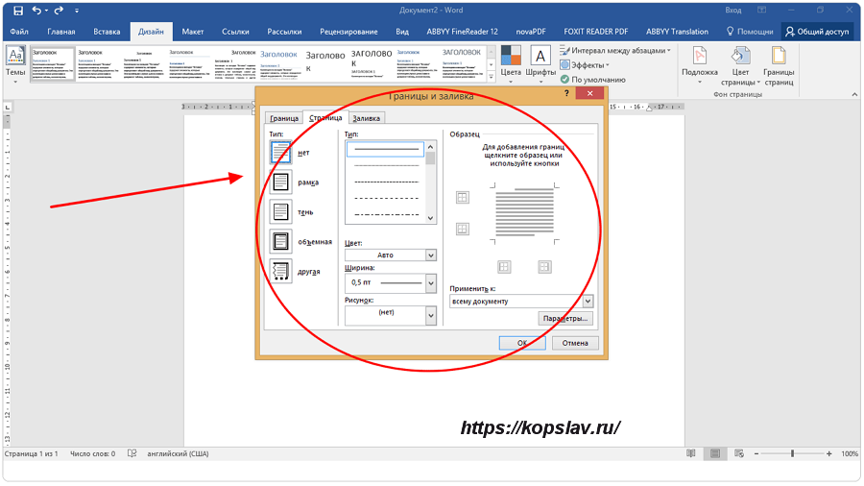Click the Save icon in quick access toolbar

tap(18, 11)
